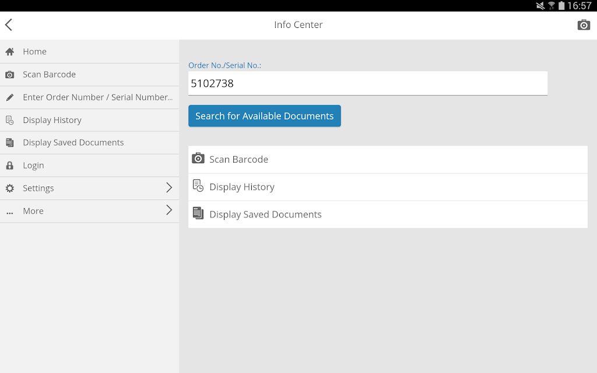Click the camera icon in main Scan Barcode row
This screenshot has width=597, height=373.
click(198, 158)
